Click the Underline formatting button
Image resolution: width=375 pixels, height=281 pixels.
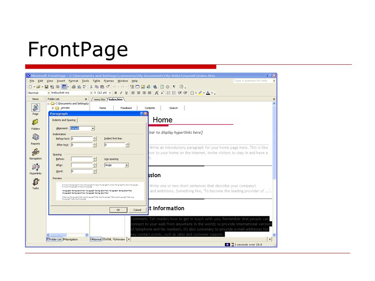click(x=126, y=93)
